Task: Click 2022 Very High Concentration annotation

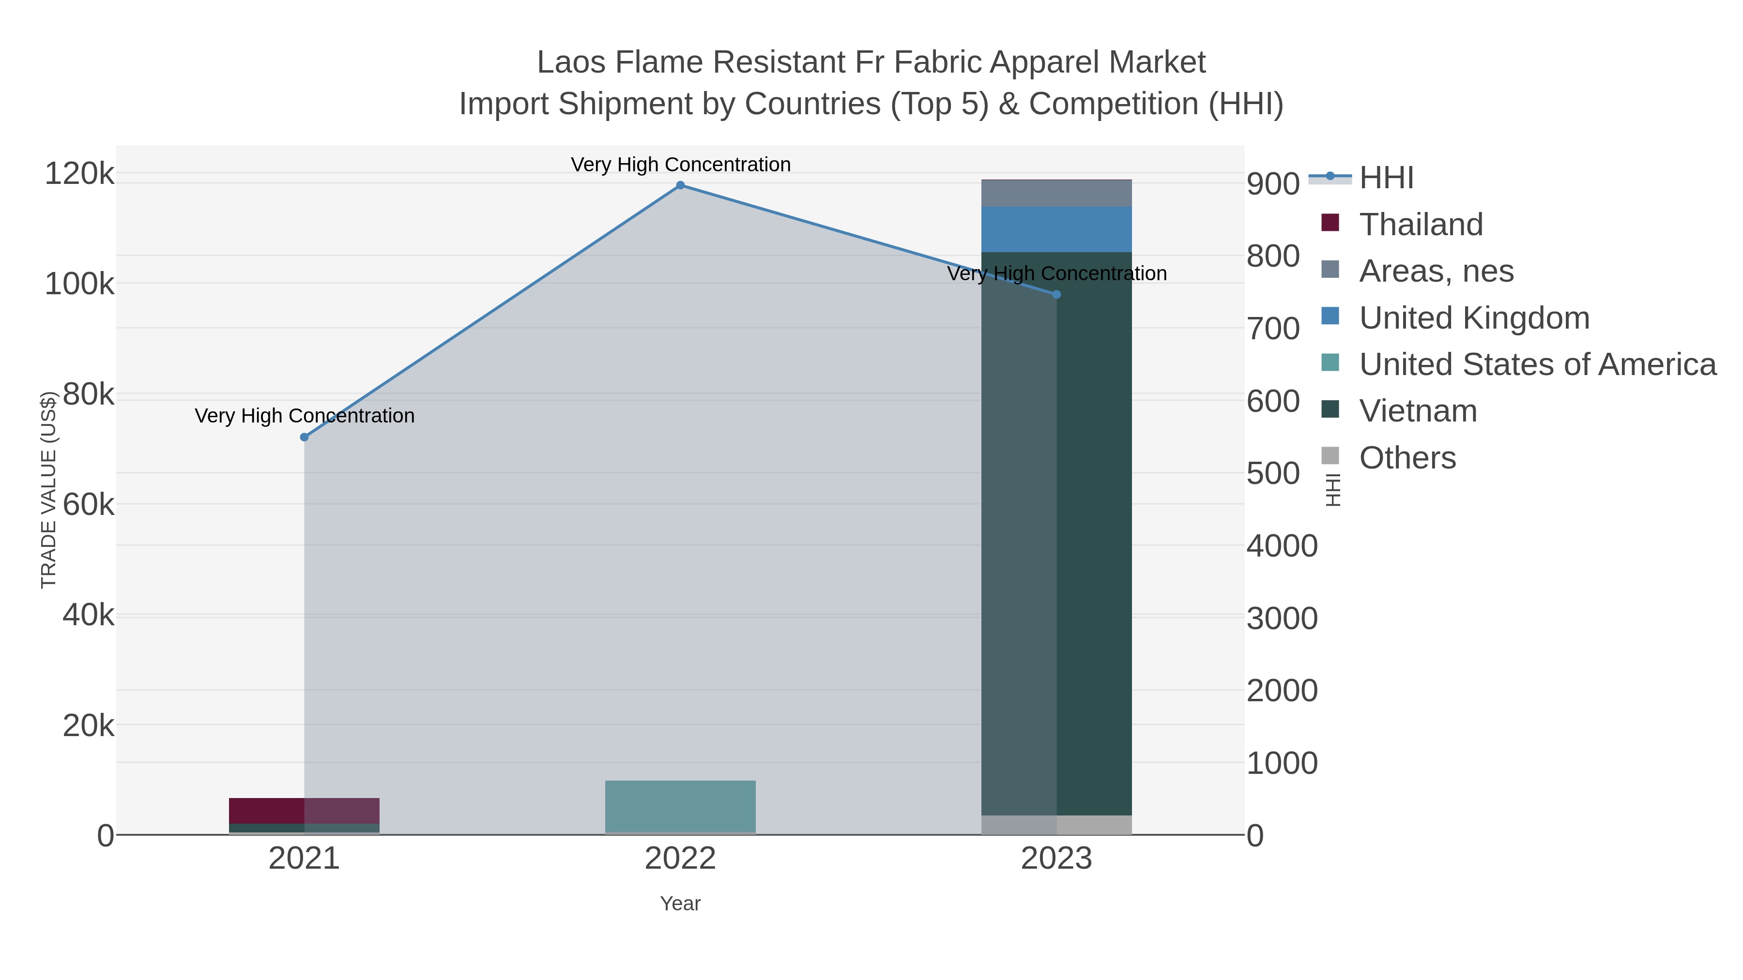Action: (x=681, y=165)
